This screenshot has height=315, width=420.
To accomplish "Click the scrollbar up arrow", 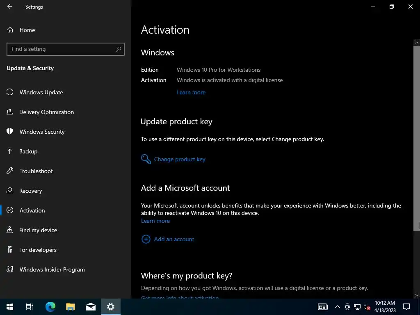I will click(417, 43).
